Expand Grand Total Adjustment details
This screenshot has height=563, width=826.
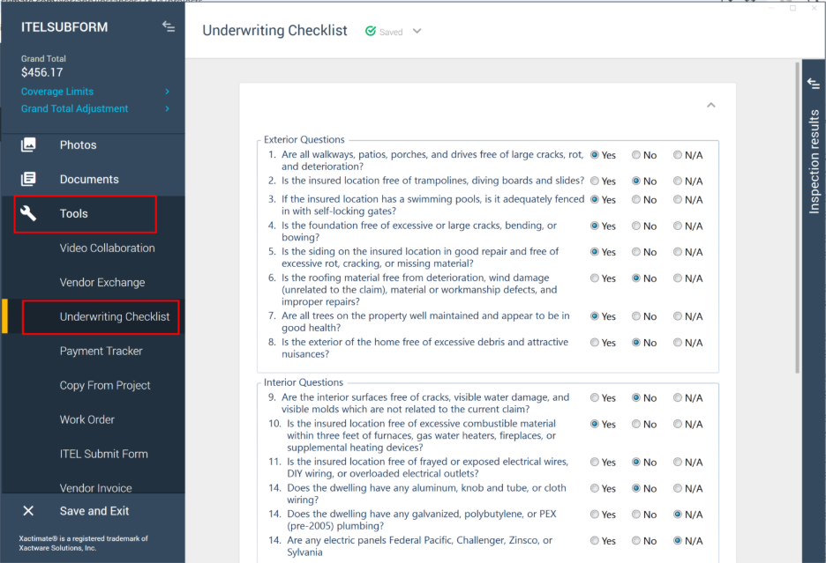pyautogui.click(x=168, y=109)
